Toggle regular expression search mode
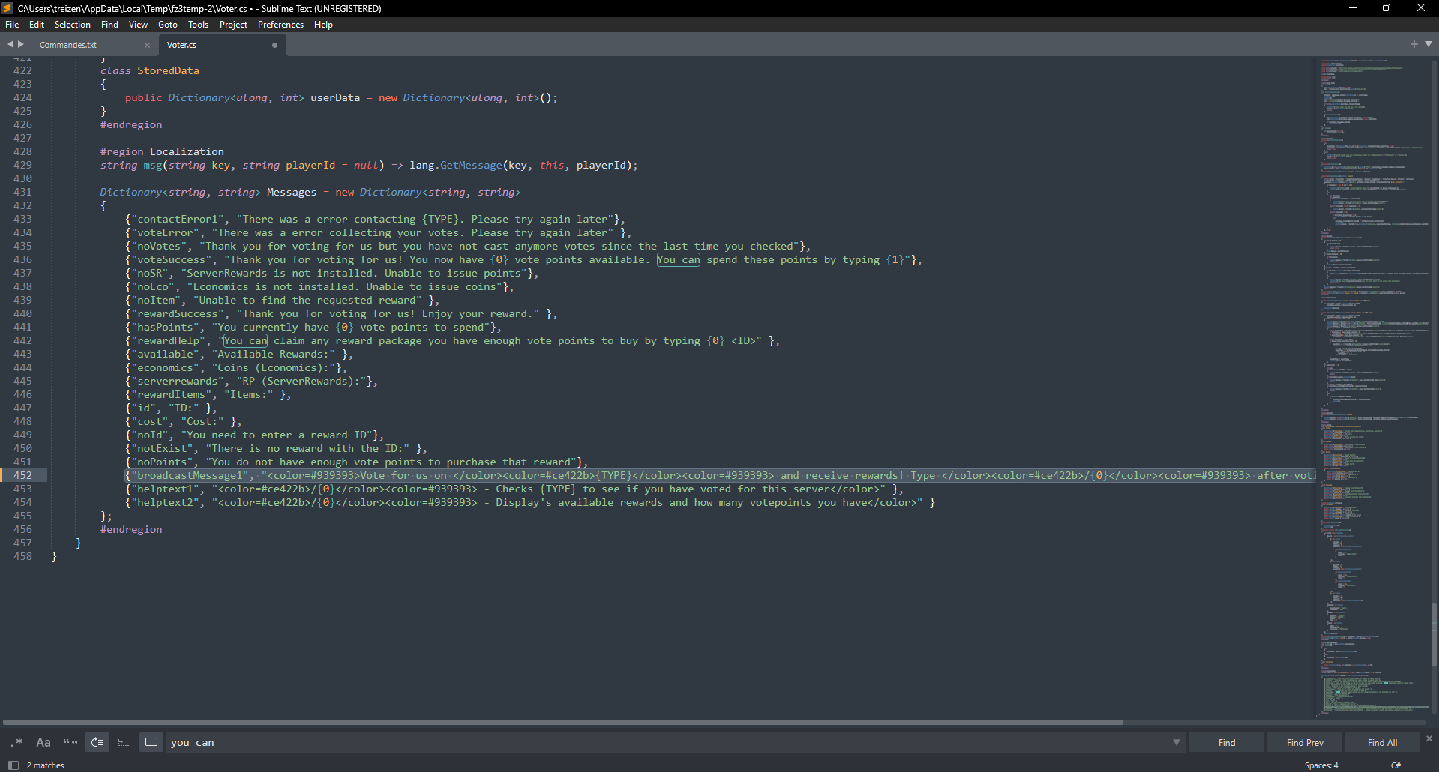This screenshot has height=772, width=1439. tap(17, 742)
